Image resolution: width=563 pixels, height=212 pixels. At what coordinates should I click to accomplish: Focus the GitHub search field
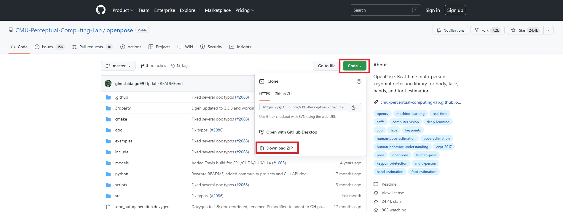pos(381,10)
